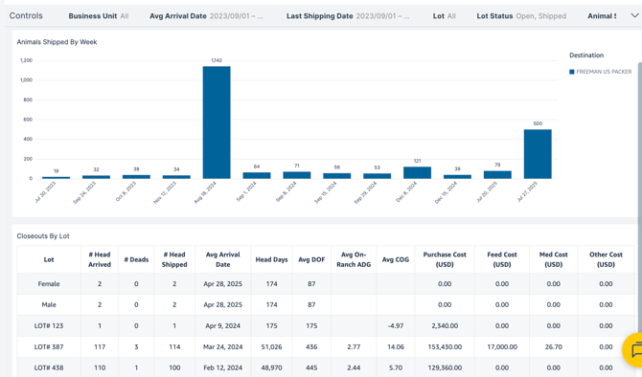This screenshot has width=642, height=377.
Task: Open the Business Unit filter
Action: point(99,16)
